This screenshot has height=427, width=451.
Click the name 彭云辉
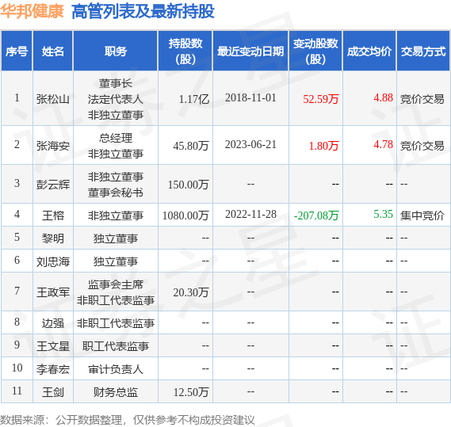coord(53,185)
